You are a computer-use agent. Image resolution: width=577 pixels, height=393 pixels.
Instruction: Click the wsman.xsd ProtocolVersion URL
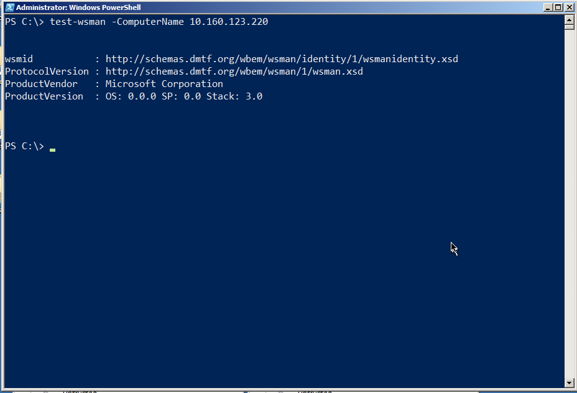[234, 72]
